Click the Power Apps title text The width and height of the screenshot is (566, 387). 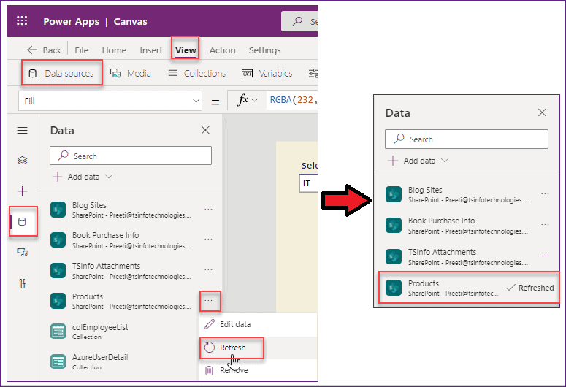tap(71, 21)
